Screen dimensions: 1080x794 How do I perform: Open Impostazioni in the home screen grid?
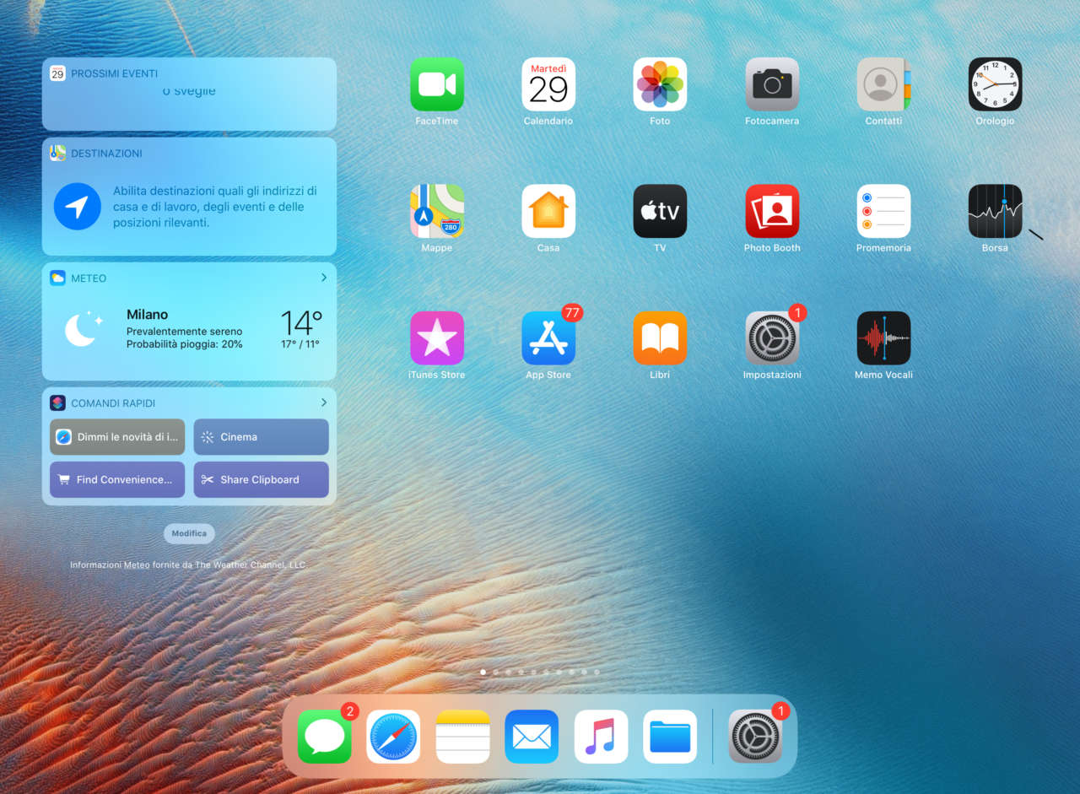pos(772,338)
